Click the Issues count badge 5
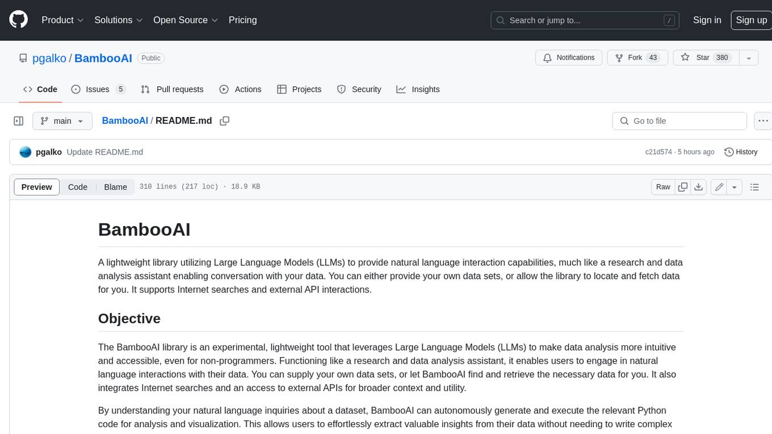Image resolution: width=772 pixels, height=434 pixels. (x=120, y=89)
